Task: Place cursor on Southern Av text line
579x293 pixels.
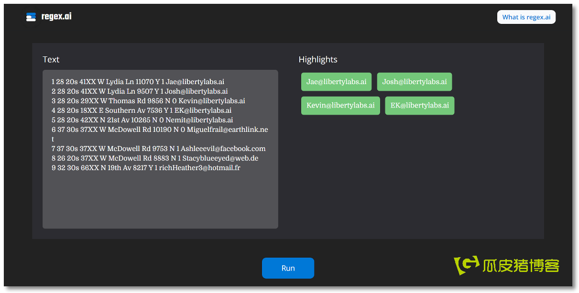Action: [141, 110]
